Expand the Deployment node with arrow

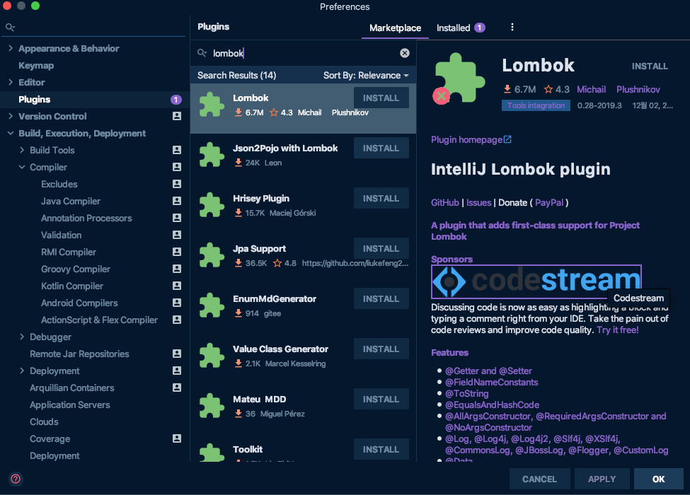[21, 371]
